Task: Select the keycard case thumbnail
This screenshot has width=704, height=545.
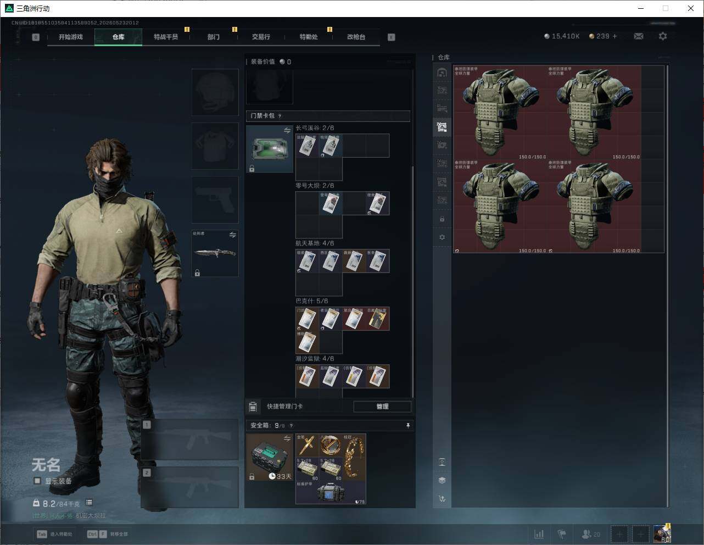Action: pyautogui.click(x=270, y=149)
